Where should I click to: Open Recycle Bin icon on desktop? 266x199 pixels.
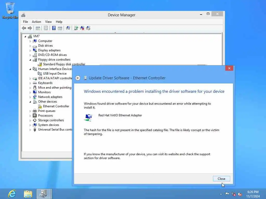tap(10, 10)
